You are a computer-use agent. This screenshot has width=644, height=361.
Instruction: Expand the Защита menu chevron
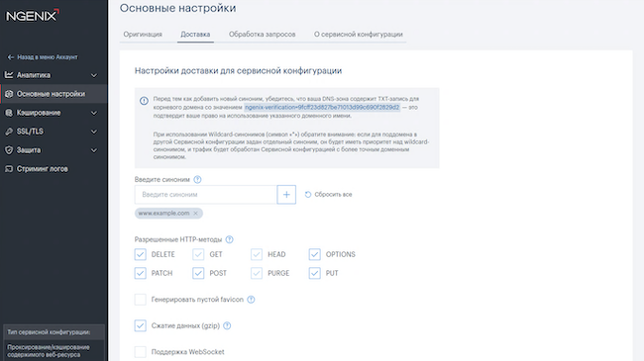tap(94, 150)
